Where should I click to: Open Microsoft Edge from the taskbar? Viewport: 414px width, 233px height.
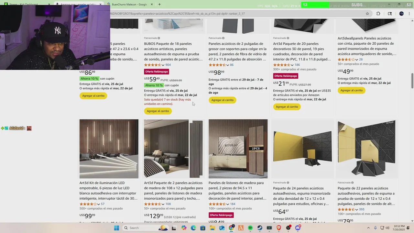(x=193, y=228)
